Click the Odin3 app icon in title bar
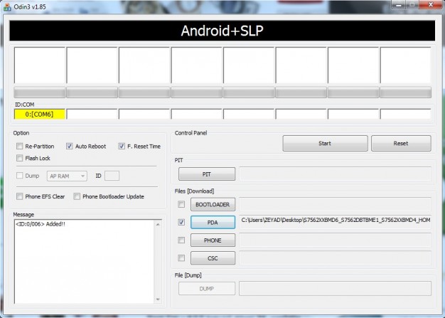445x318 pixels. point(7,7)
